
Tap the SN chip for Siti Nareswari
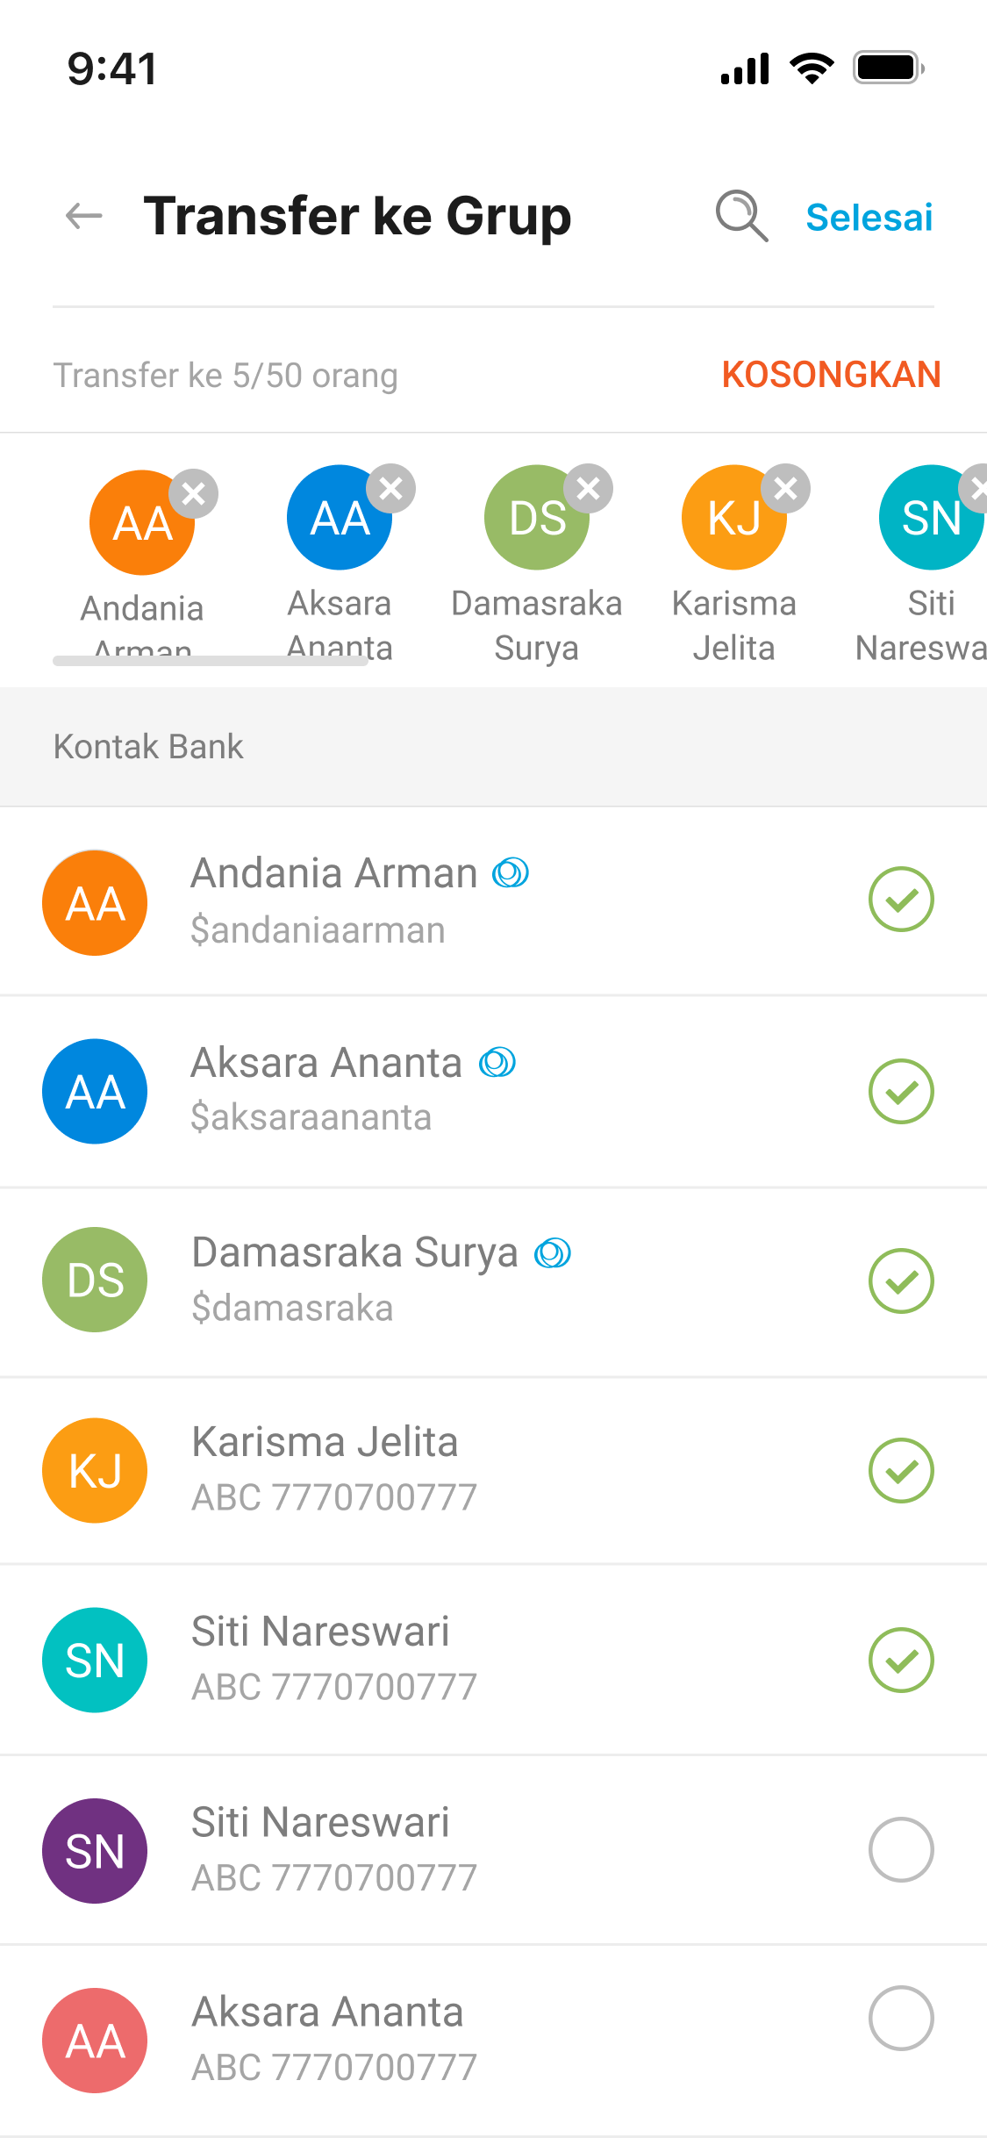click(x=932, y=518)
